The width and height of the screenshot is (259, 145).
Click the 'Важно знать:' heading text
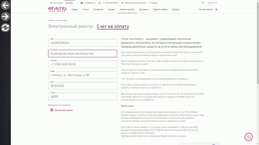point(127,106)
